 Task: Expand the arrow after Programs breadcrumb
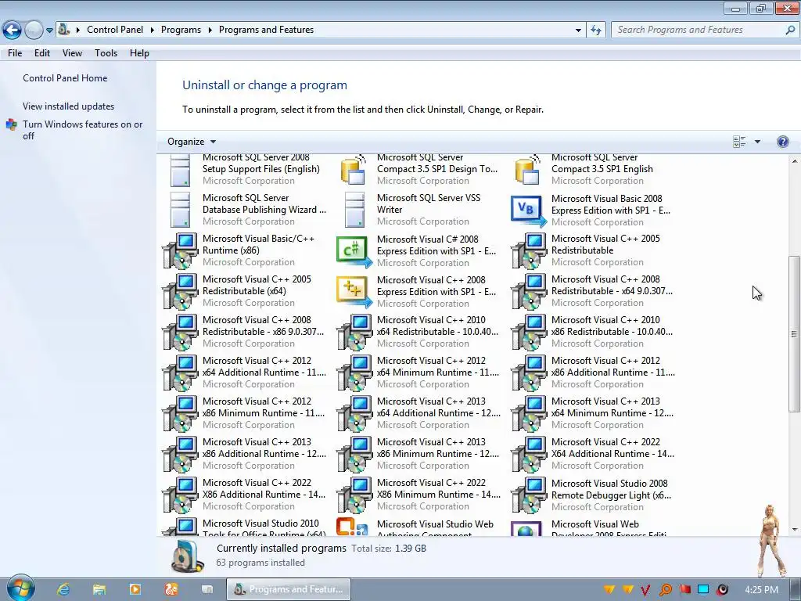pos(210,31)
